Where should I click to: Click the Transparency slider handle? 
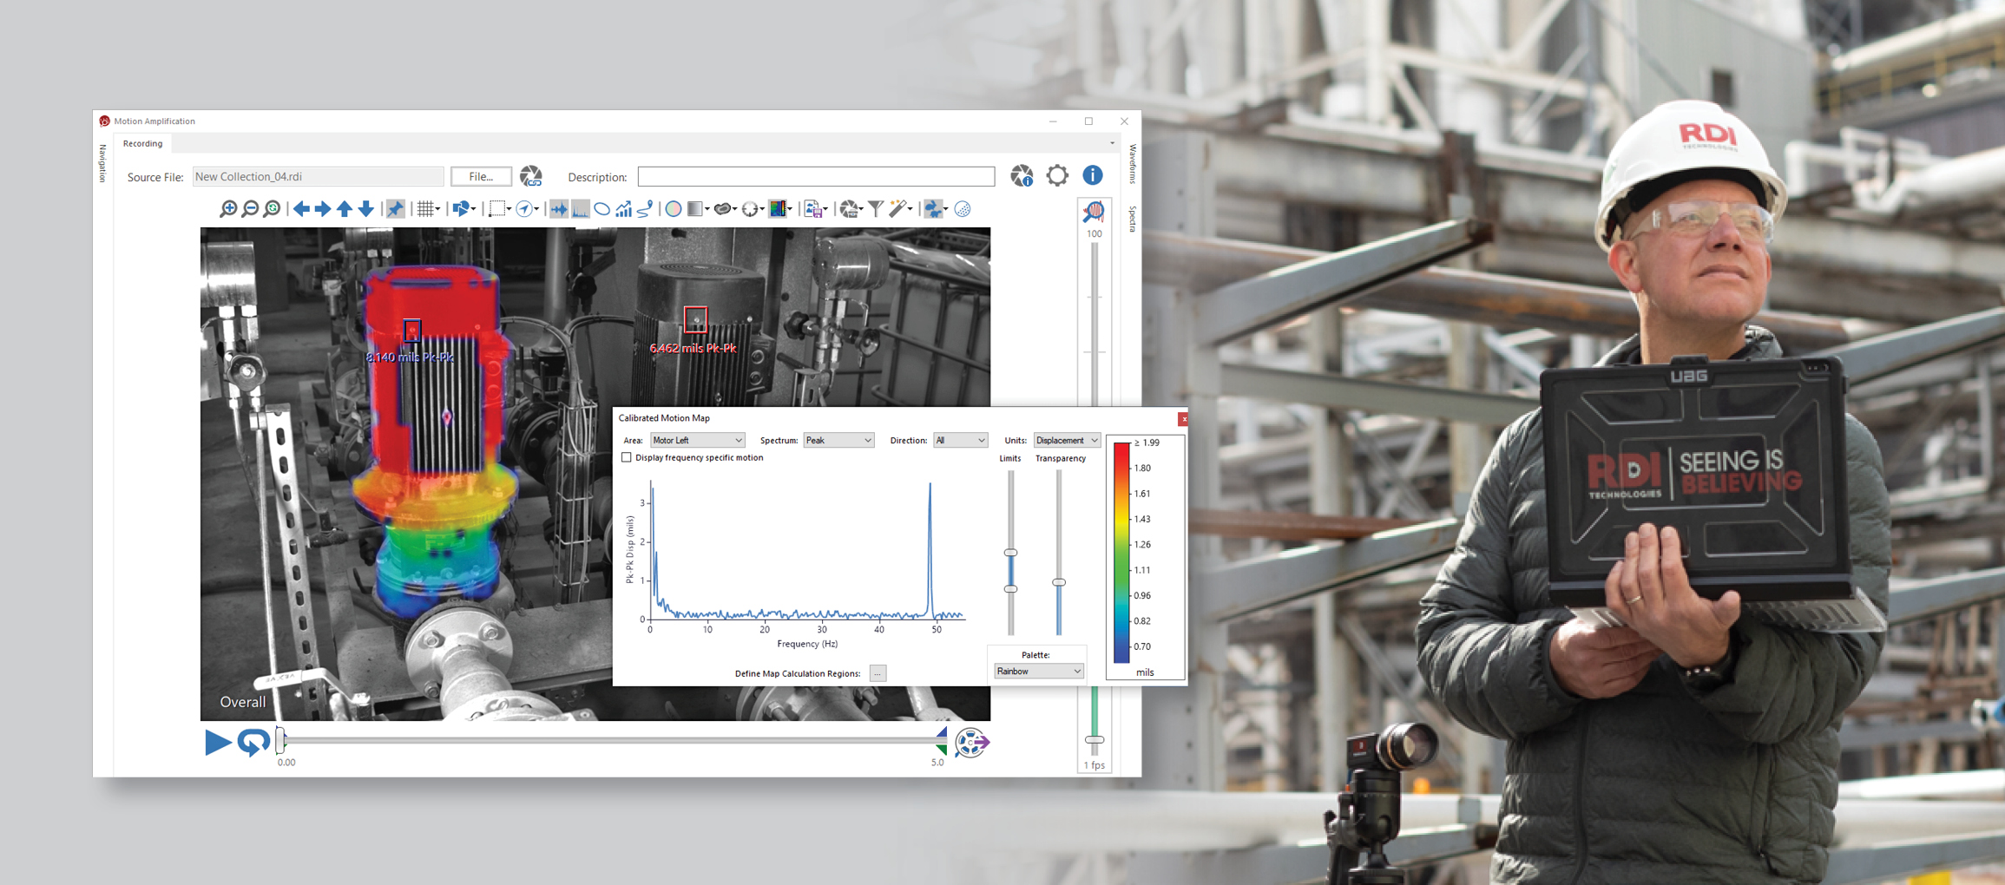coord(1059,582)
